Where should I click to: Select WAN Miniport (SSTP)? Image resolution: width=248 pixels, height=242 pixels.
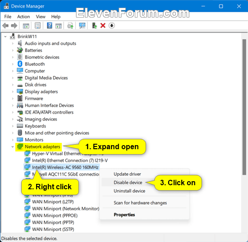[x=53, y=229]
